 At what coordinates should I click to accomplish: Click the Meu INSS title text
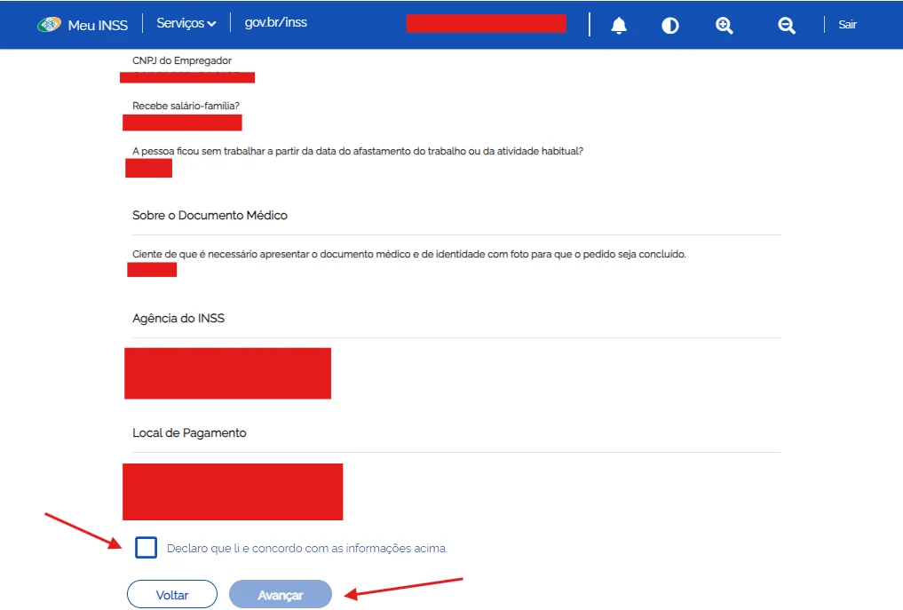98,26
